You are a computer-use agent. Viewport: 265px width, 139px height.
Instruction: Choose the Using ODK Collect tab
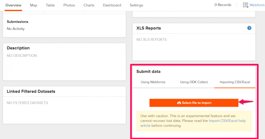tap(194, 82)
